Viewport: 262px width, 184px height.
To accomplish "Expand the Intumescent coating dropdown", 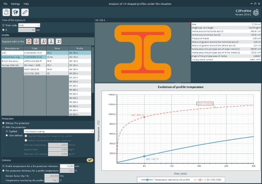I will pos(59,131).
